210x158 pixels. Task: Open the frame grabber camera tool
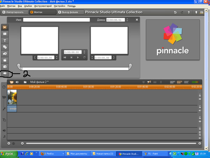5,54
